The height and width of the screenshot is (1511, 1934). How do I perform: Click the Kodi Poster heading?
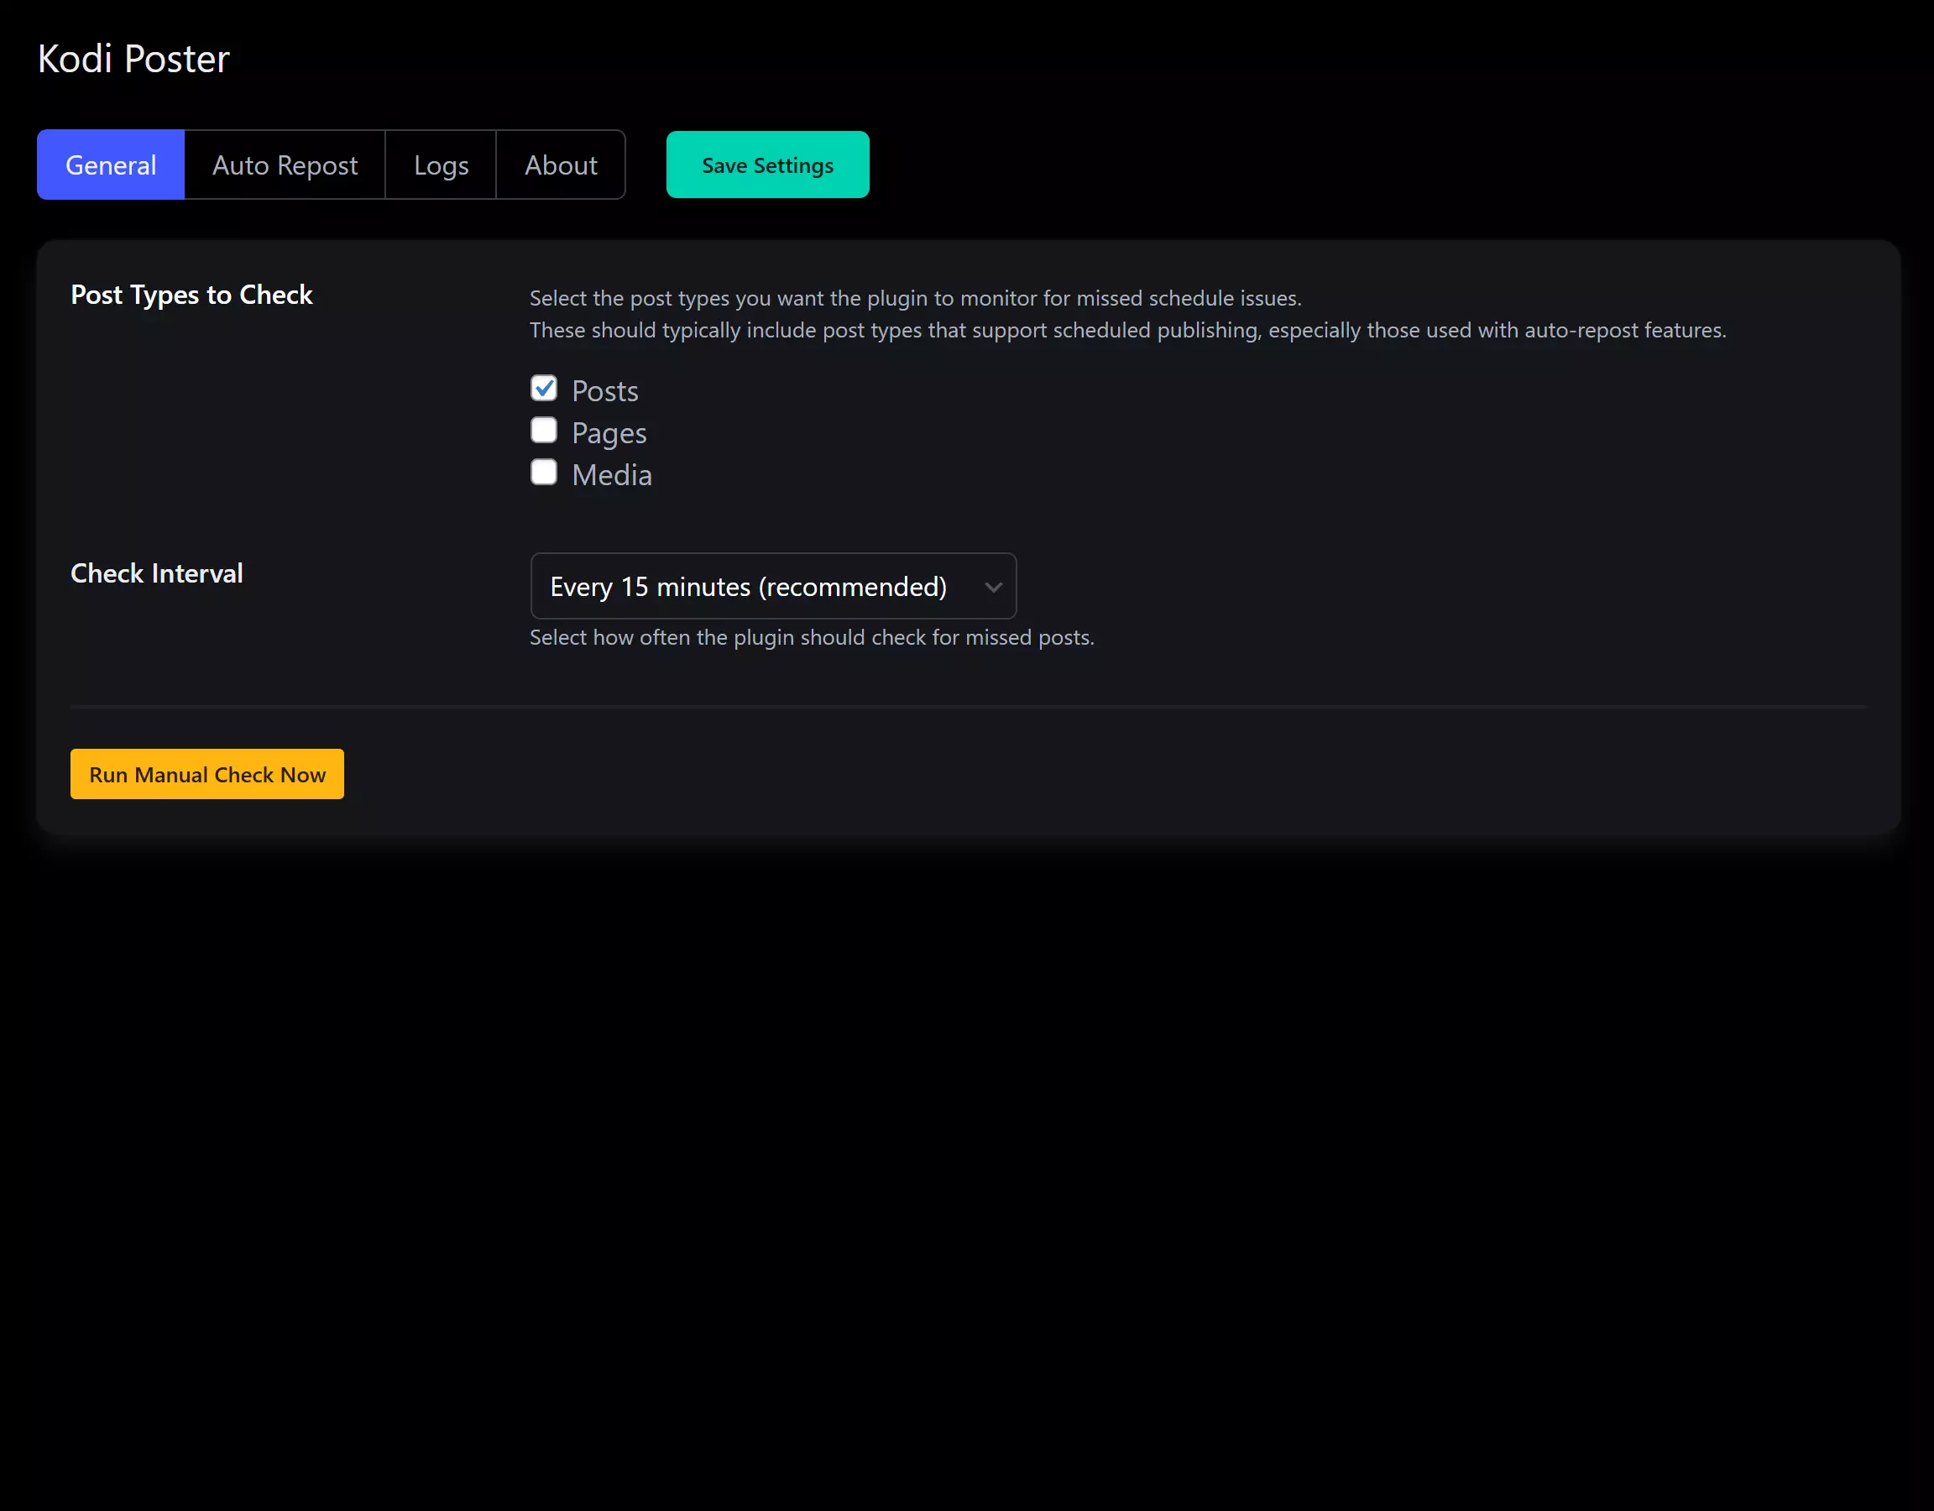tap(133, 59)
